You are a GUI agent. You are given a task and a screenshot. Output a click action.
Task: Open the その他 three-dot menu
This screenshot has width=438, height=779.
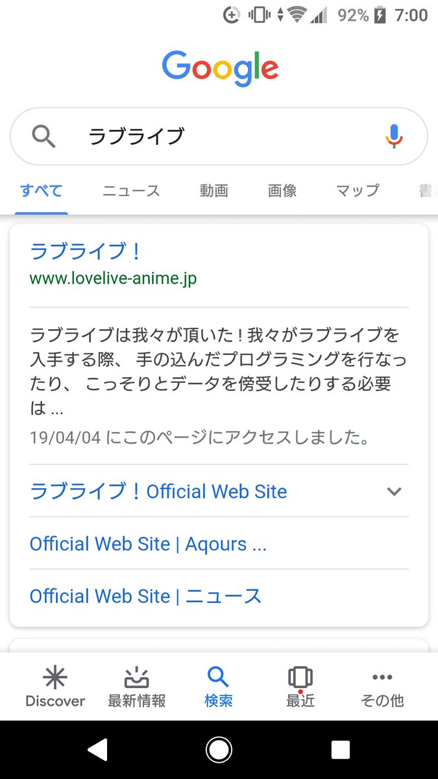pos(382,678)
